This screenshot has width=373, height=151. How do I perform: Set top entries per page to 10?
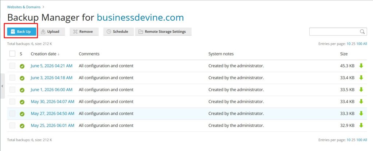[349, 44]
